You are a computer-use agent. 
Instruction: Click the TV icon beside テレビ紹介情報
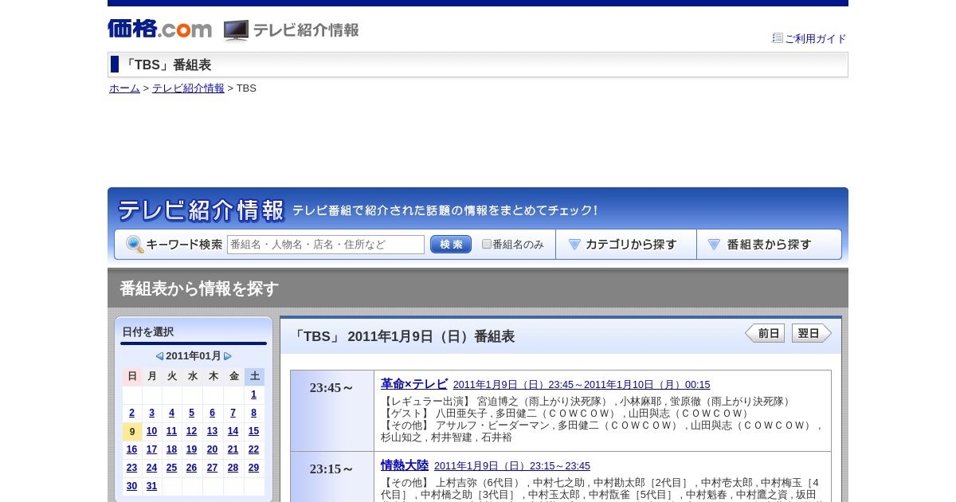236,30
